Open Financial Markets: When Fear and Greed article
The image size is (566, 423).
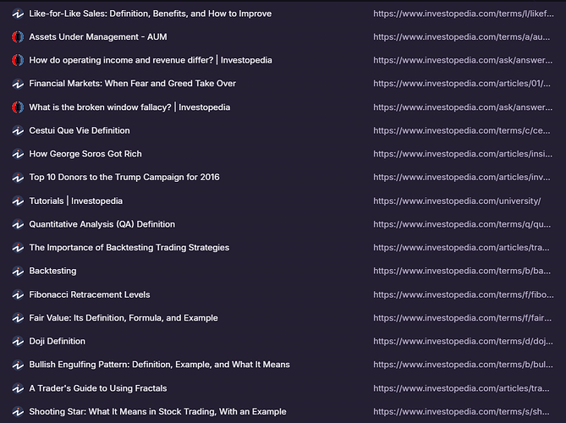pos(132,84)
